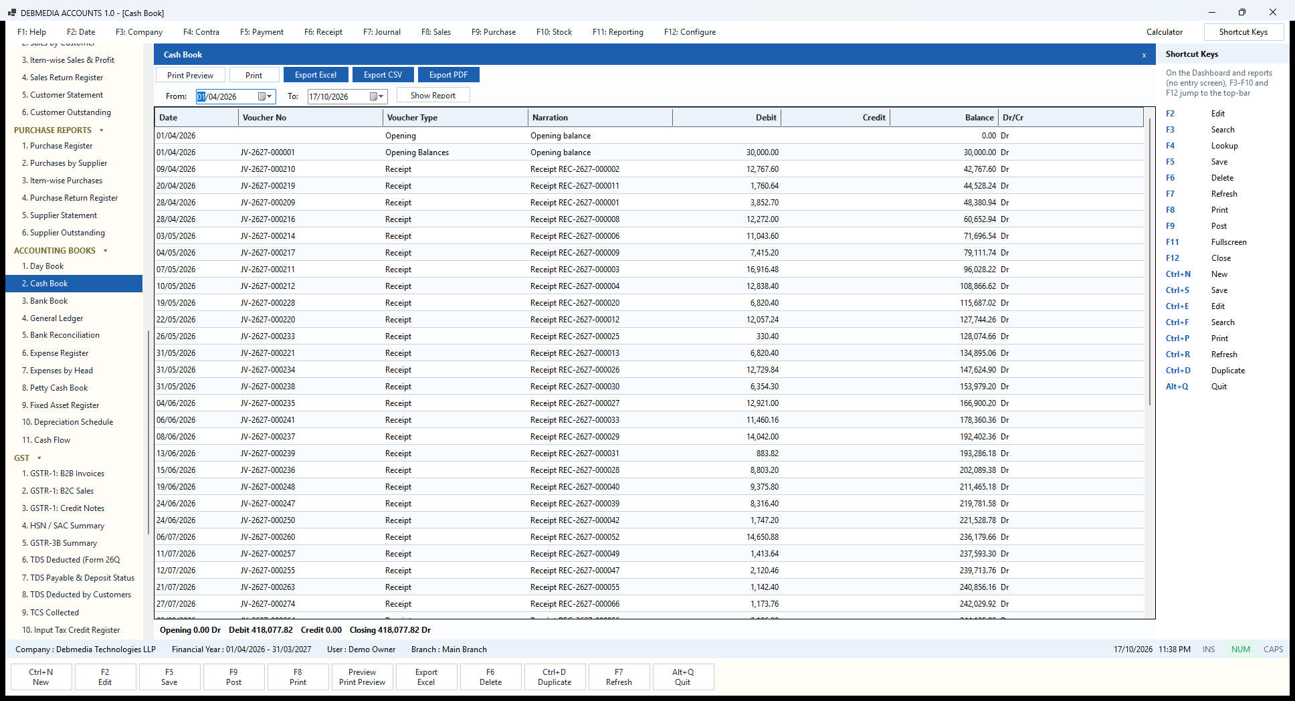Select narration Receipt REC-2627-000011
The width and height of the screenshot is (1295, 701).
point(575,186)
